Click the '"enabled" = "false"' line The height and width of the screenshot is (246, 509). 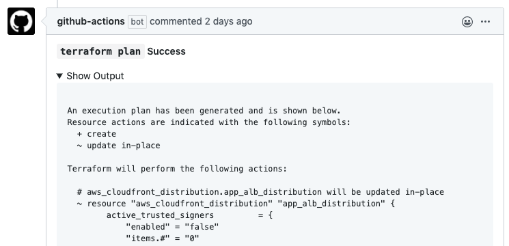tap(172, 227)
